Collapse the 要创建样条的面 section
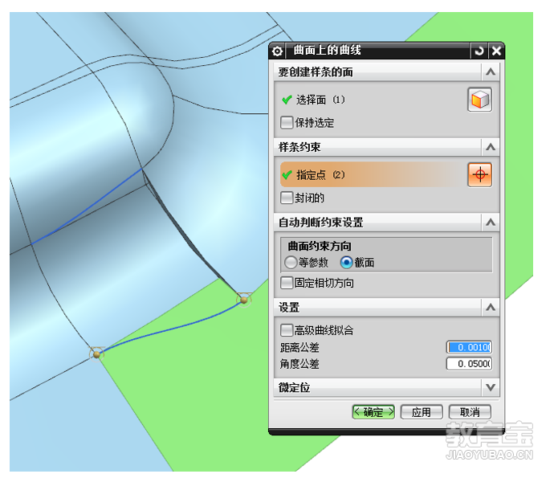 (491, 72)
